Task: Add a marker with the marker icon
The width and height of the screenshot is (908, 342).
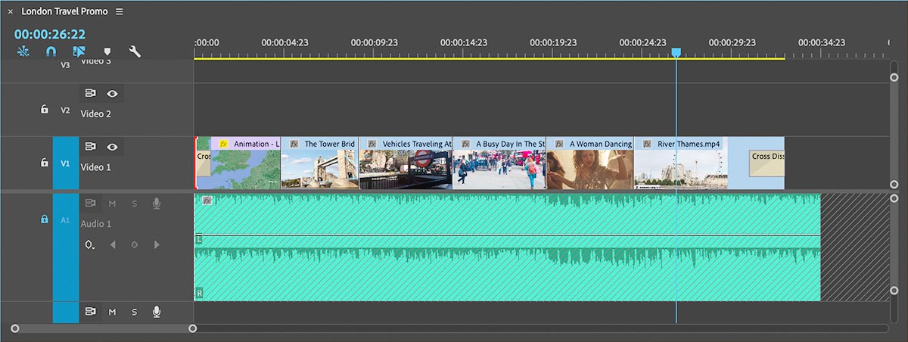Action: coord(107,52)
